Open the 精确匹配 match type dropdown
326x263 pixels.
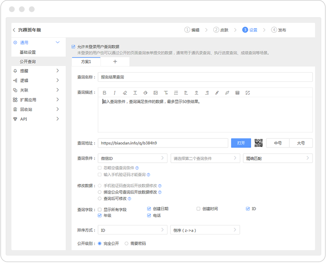(277, 158)
